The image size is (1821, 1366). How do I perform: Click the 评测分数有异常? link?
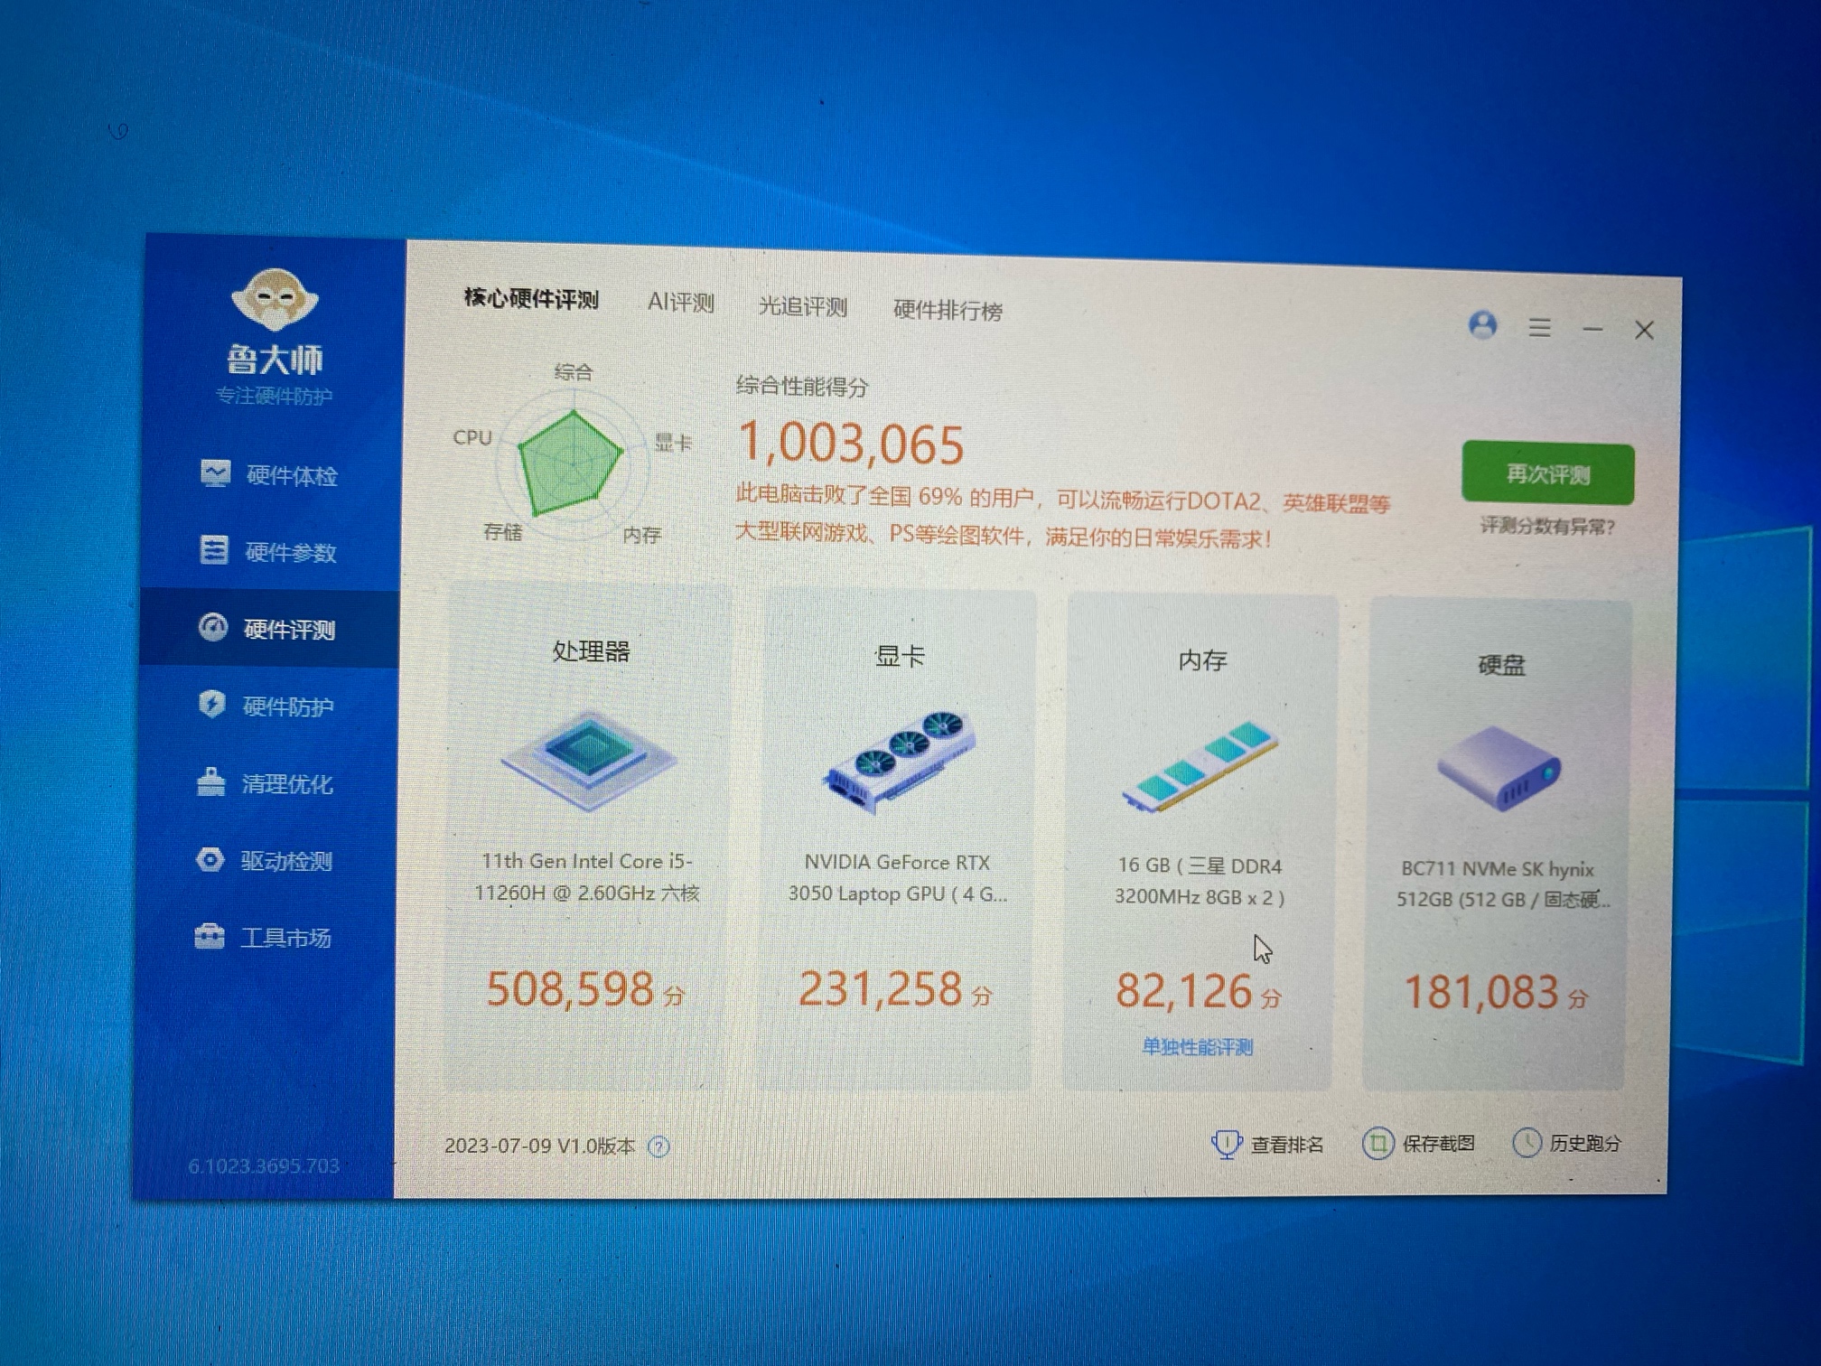coord(1547,526)
